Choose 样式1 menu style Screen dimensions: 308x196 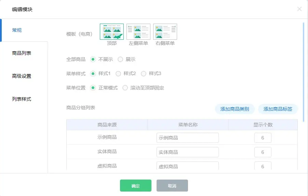click(93, 74)
